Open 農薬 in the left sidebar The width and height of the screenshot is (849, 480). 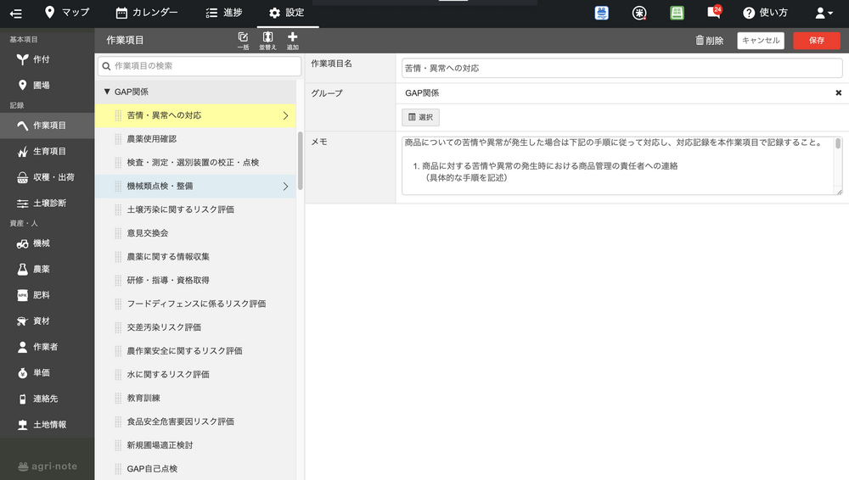pos(41,269)
